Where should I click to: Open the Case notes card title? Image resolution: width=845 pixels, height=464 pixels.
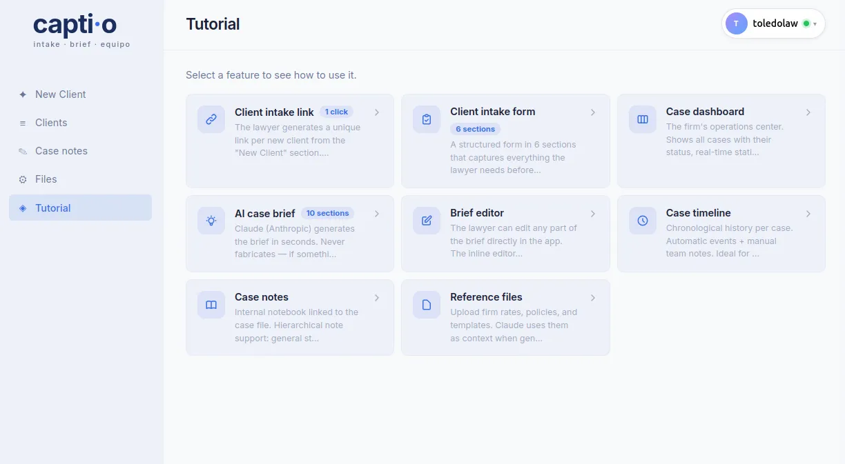[262, 297]
